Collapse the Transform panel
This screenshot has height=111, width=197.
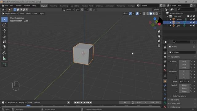pyautogui.click(x=169, y=57)
